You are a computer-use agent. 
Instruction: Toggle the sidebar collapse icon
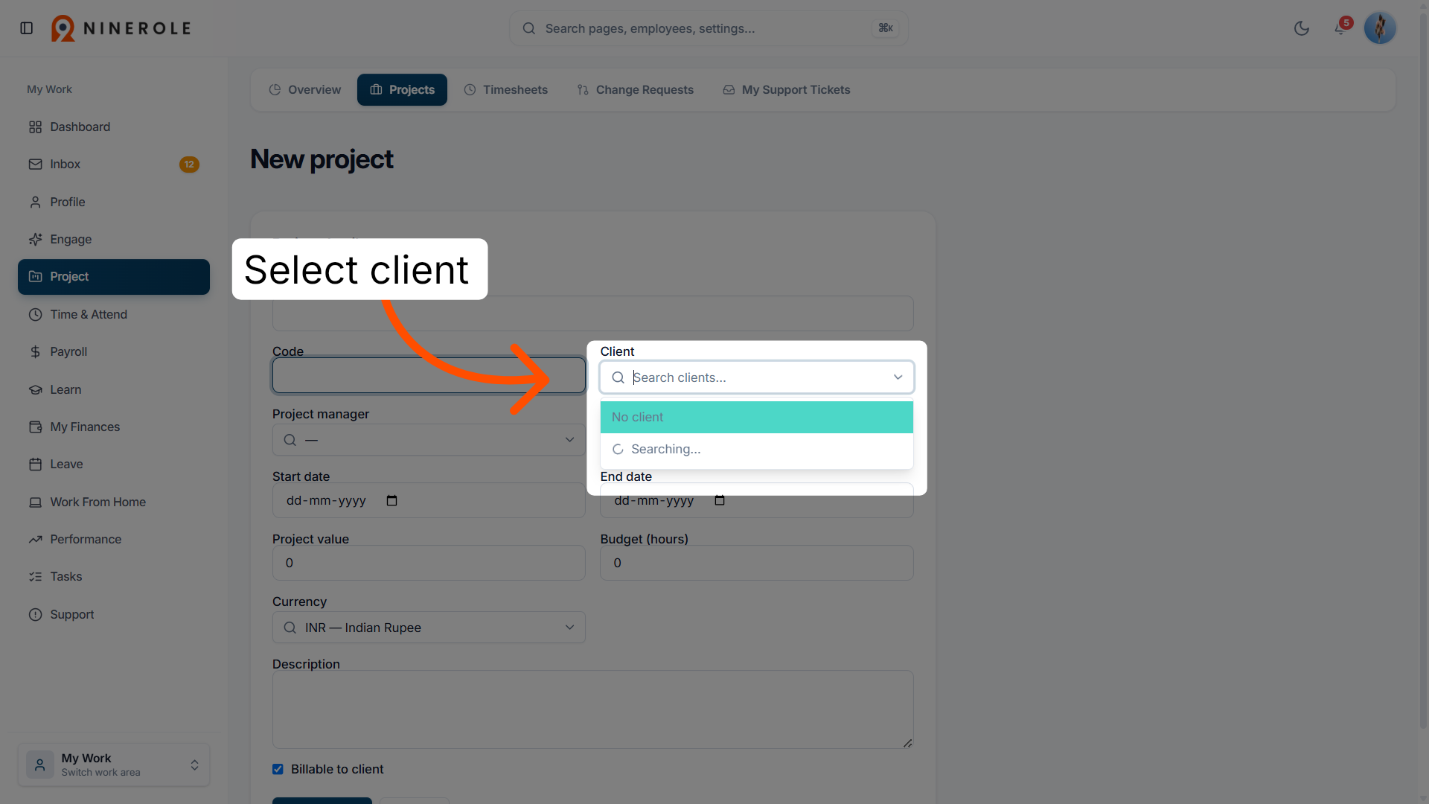point(27,28)
